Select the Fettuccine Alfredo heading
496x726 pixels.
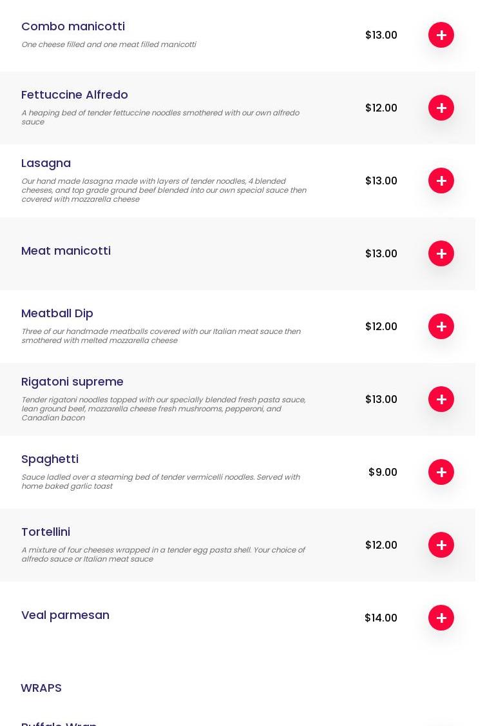[74, 95]
